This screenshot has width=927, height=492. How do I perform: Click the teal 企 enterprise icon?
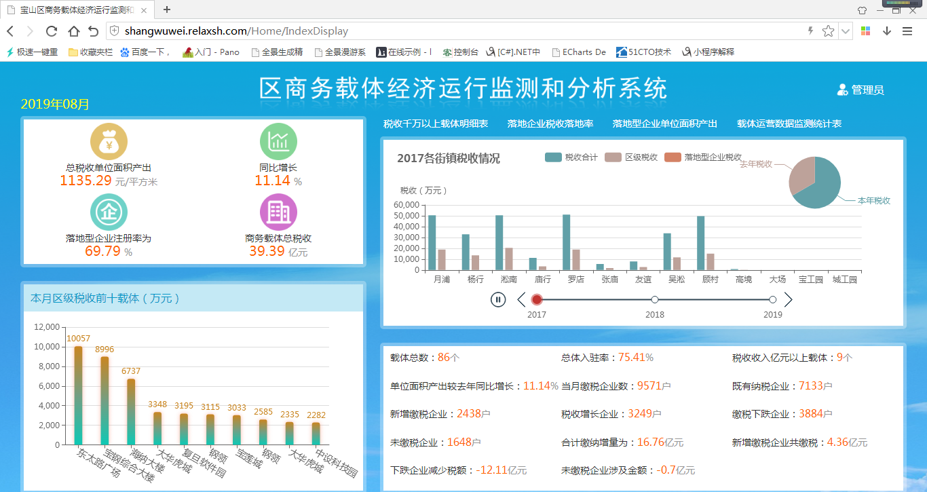pyautogui.click(x=109, y=212)
